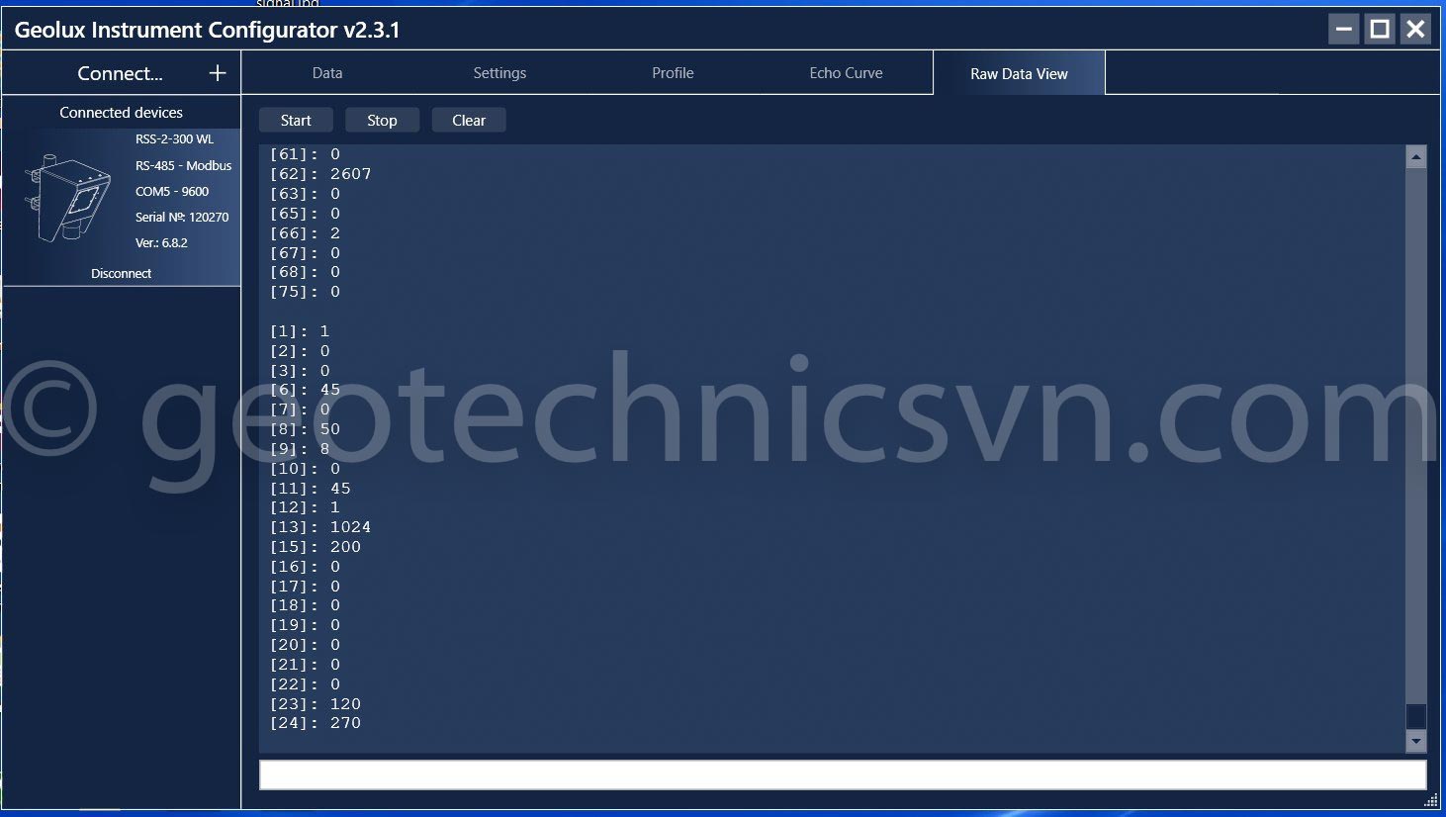The width and height of the screenshot is (1446, 817).
Task: Click the window resize grip corner
Action: 1430,800
